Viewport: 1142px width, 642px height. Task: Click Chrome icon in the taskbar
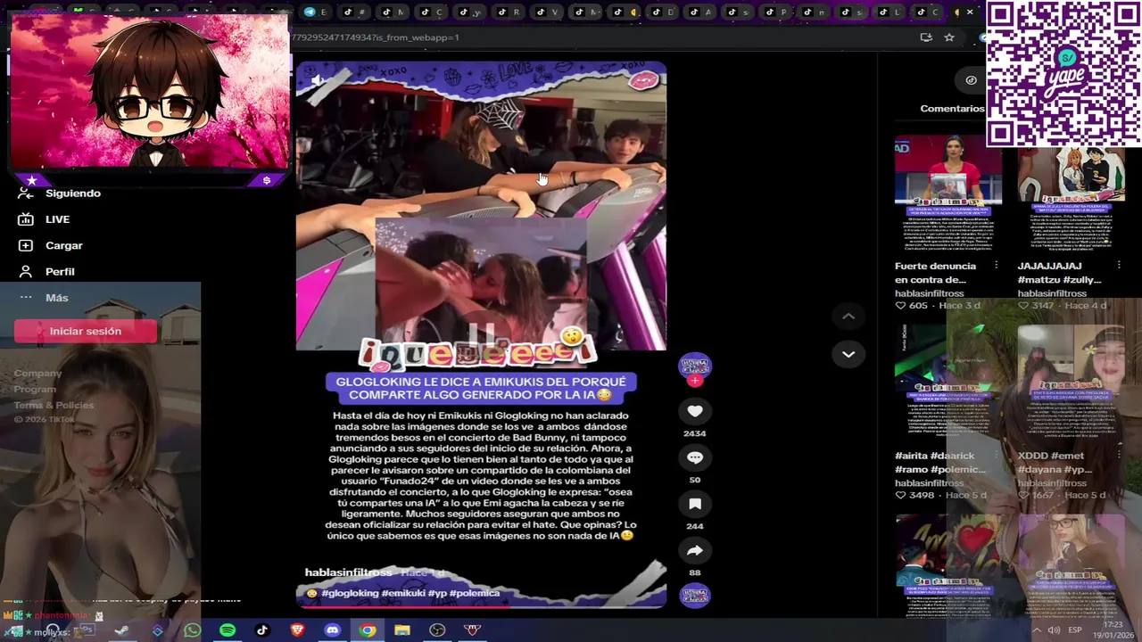tap(368, 630)
